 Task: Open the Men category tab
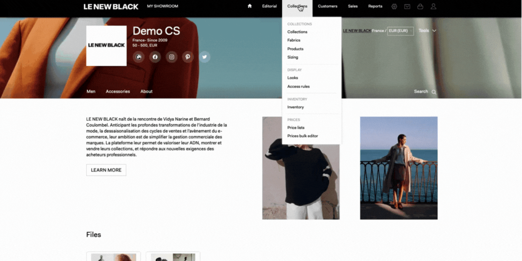click(91, 91)
